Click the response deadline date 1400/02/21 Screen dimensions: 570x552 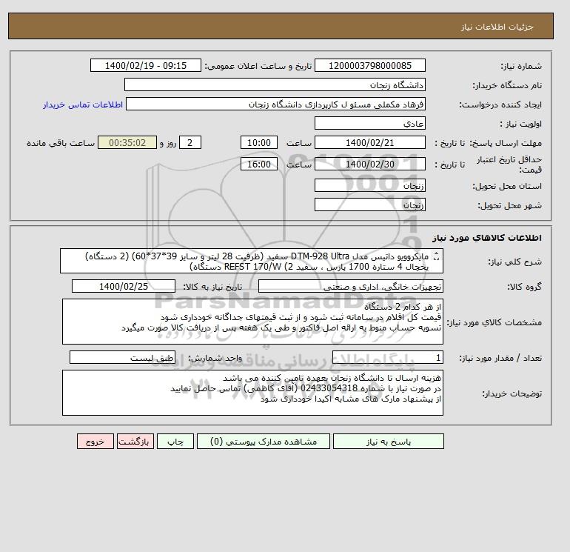tap(369, 143)
